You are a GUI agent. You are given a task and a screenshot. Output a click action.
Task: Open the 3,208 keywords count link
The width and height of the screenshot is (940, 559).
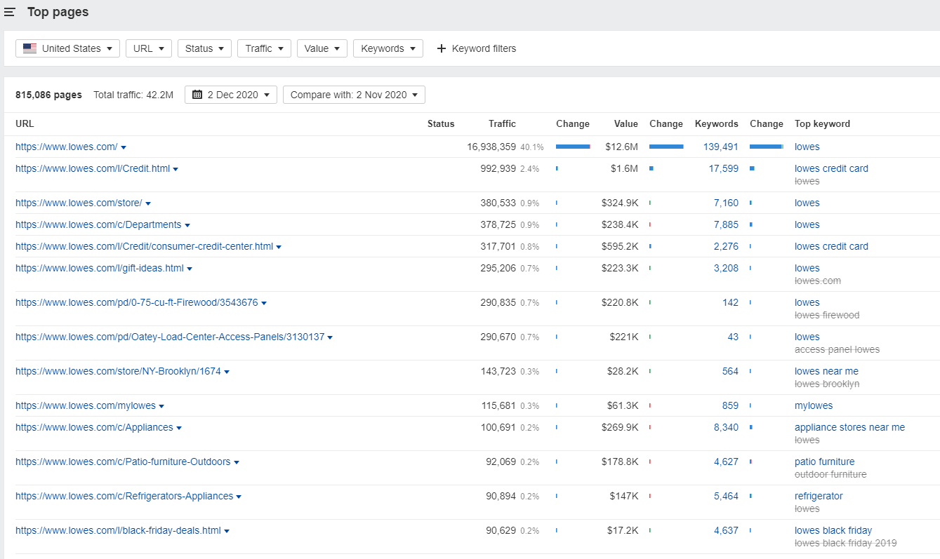726,268
